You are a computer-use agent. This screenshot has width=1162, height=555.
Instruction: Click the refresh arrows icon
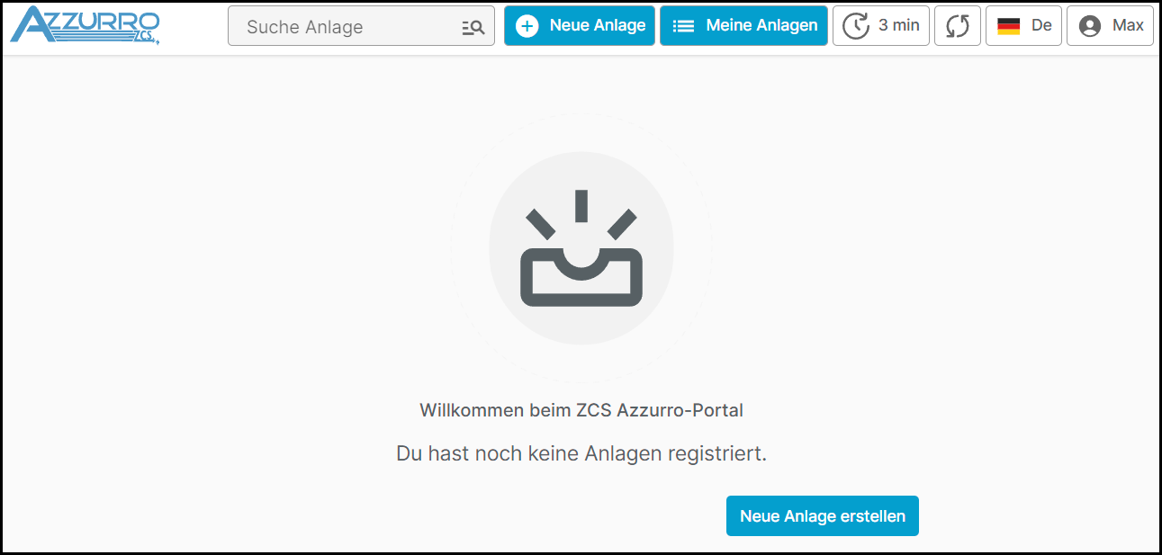tap(958, 25)
